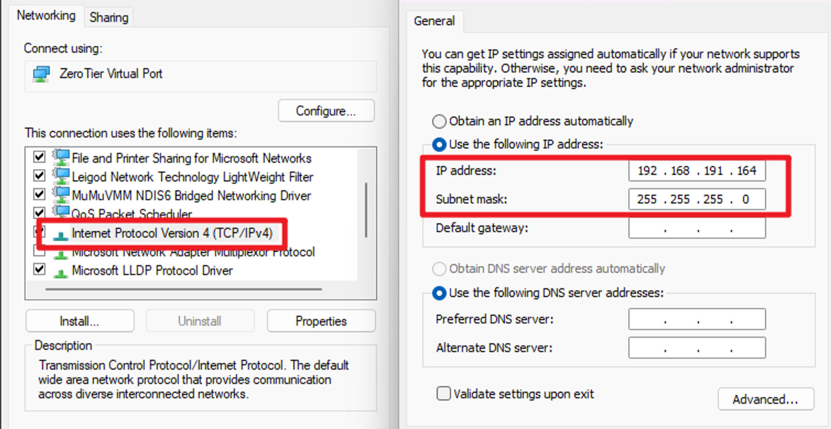Click the Advanced button
Viewport: 831px width, 429px height.
765,399
